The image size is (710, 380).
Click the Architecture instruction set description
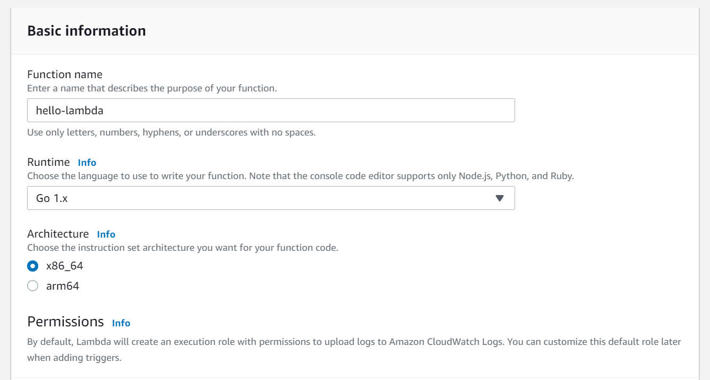pyautogui.click(x=183, y=248)
